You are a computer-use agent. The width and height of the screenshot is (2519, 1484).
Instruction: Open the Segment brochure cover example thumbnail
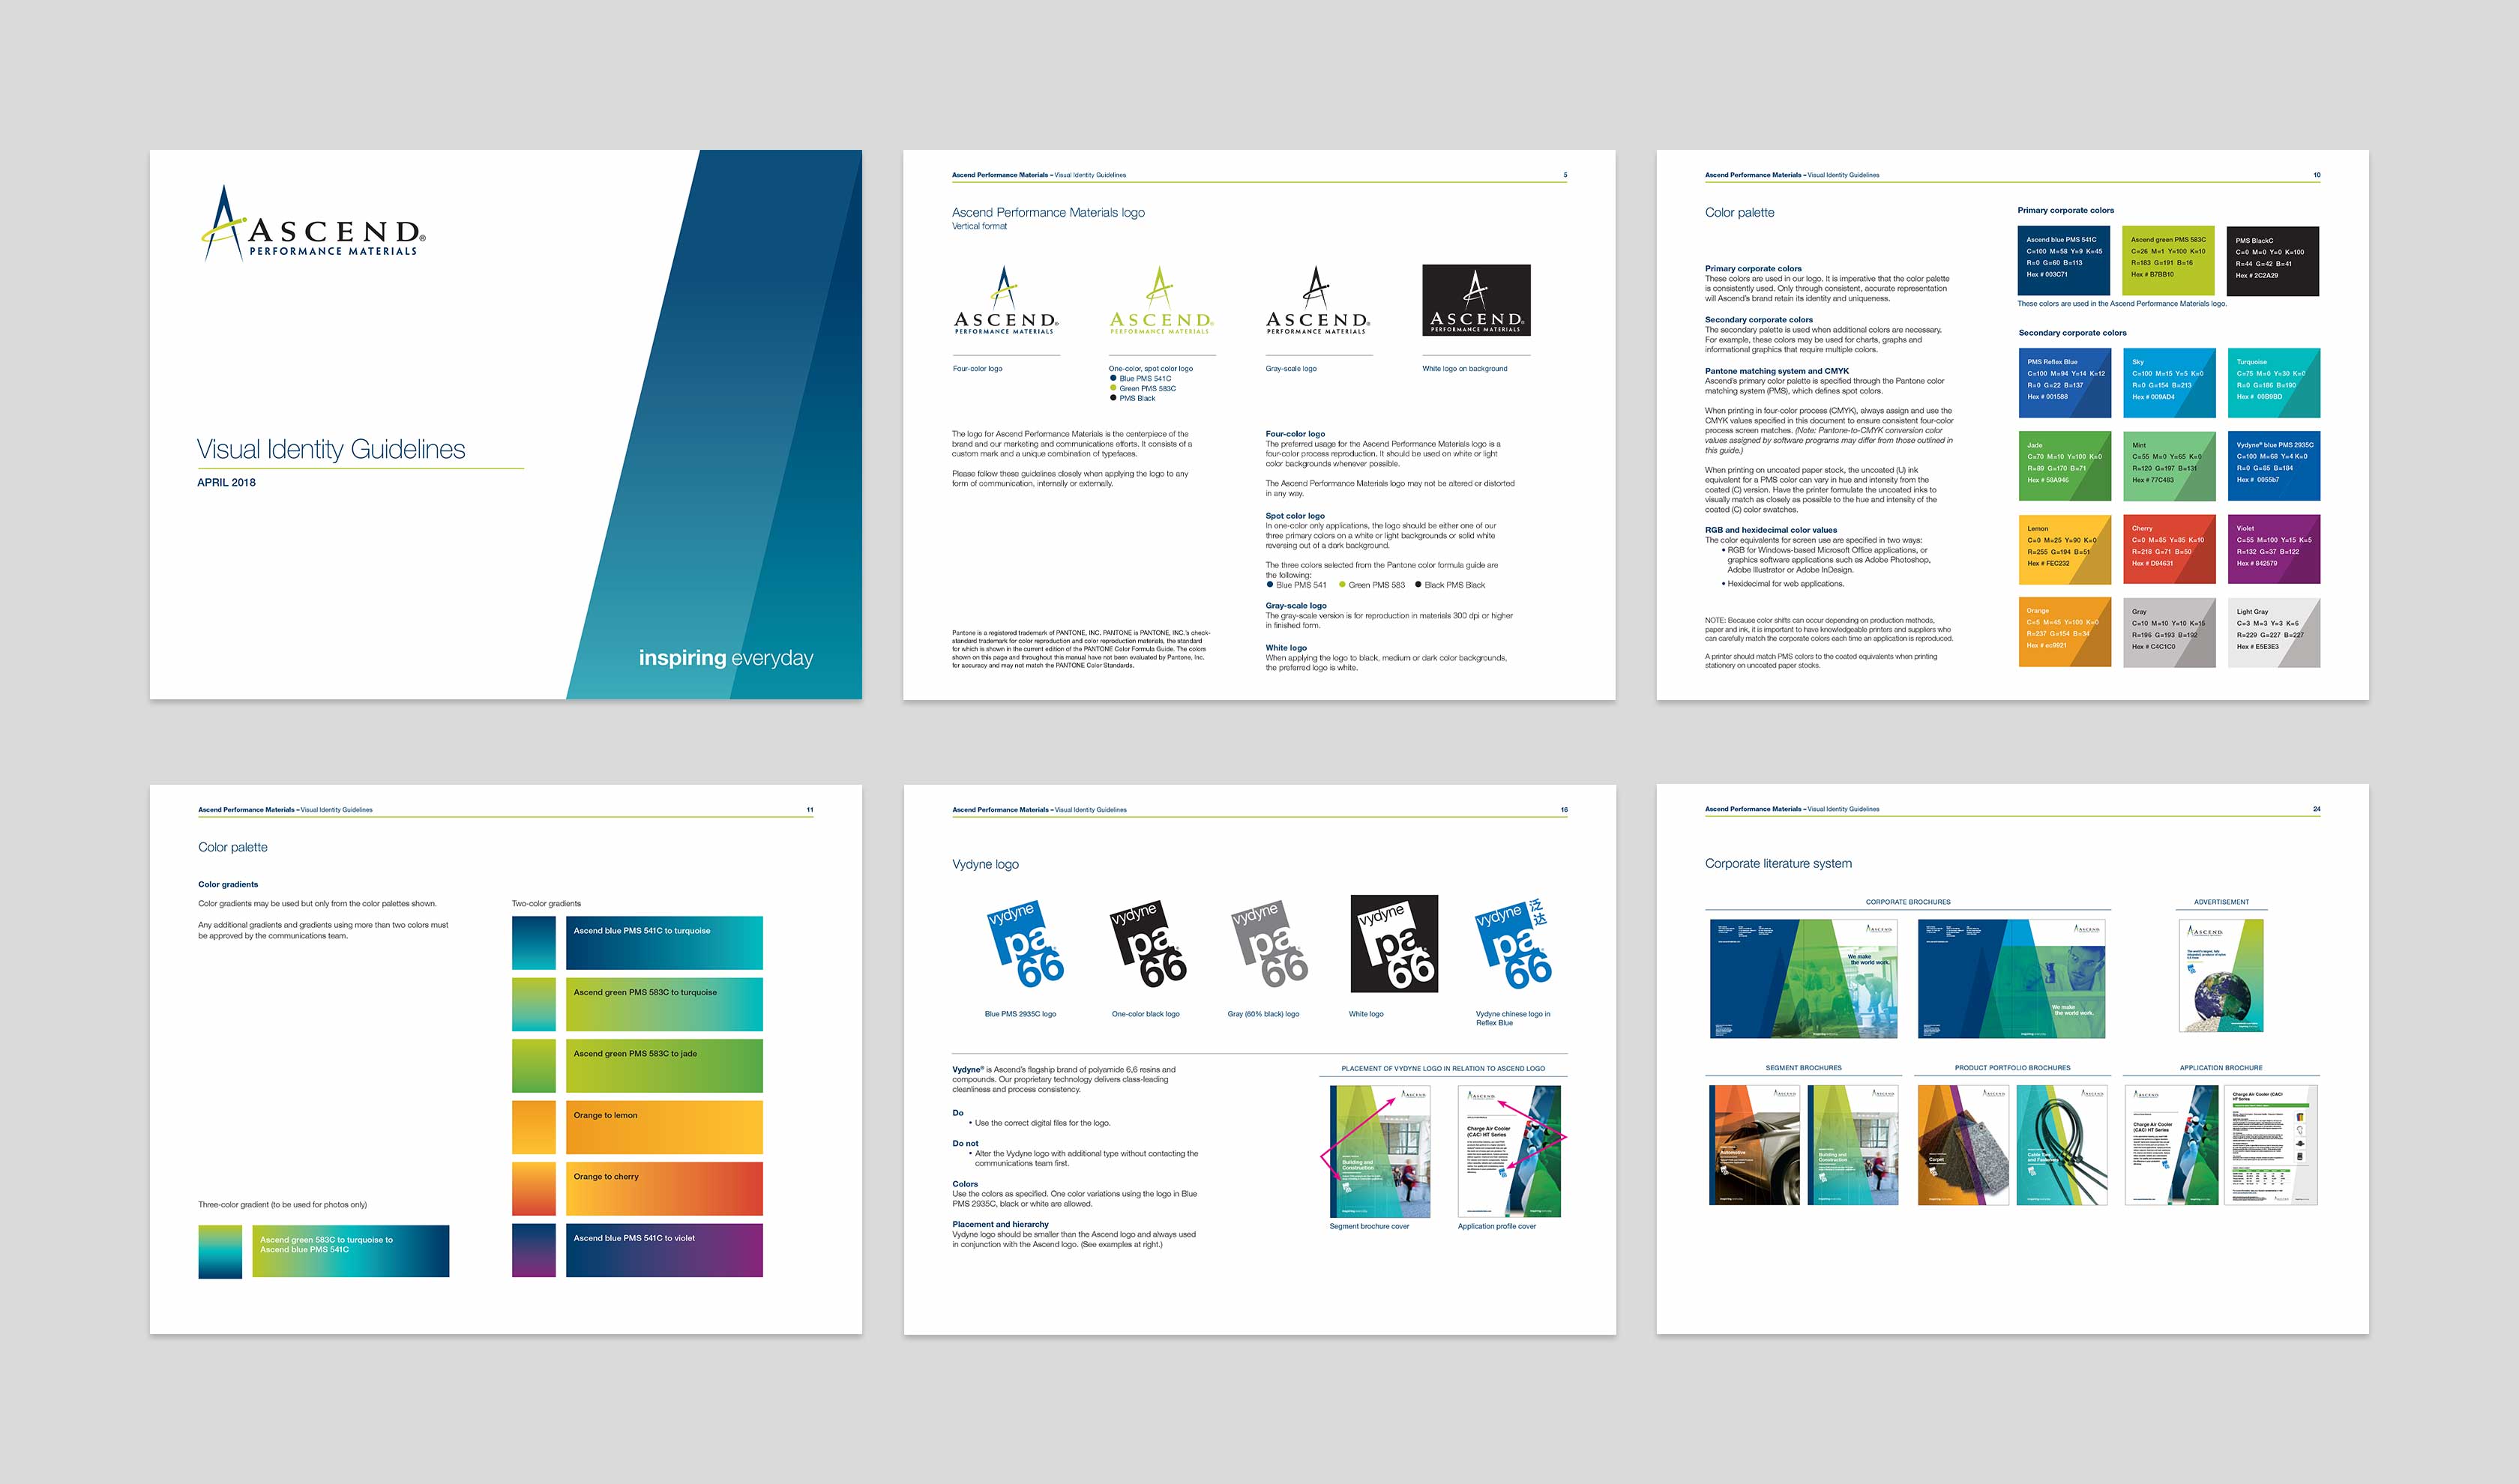pyautogui.click(x=1380, y=1152)
